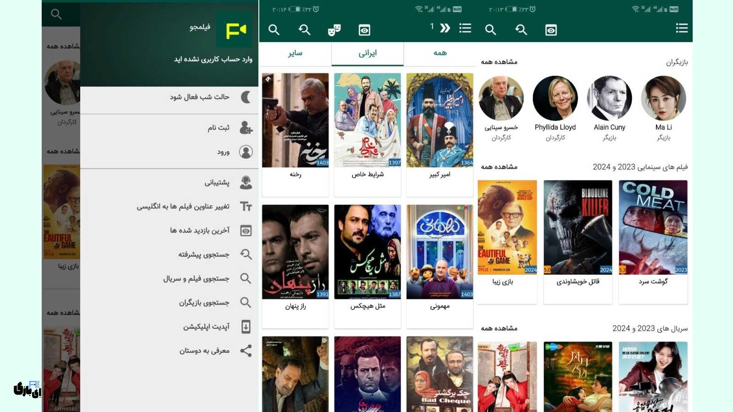Click the گوشت سرد title text
Image resolution: width=733 pixels, height=412 pixels.
pyautogui.click(x=653, y=282)
